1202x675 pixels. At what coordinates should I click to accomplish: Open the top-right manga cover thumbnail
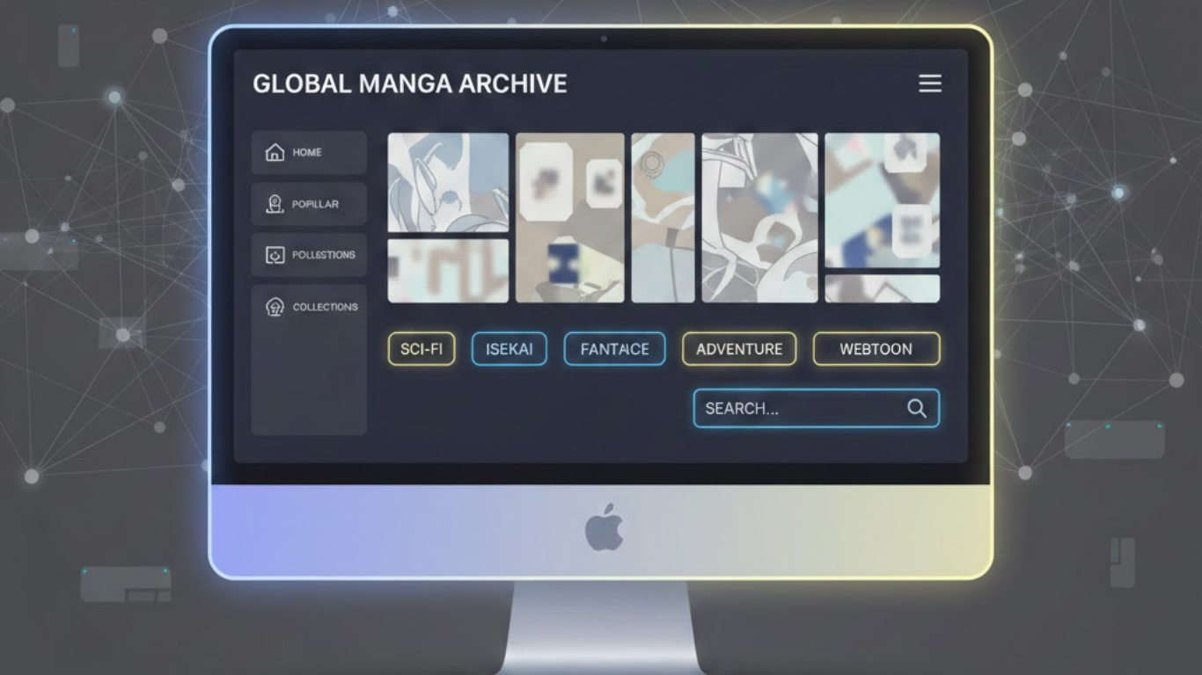pos(882,200)
